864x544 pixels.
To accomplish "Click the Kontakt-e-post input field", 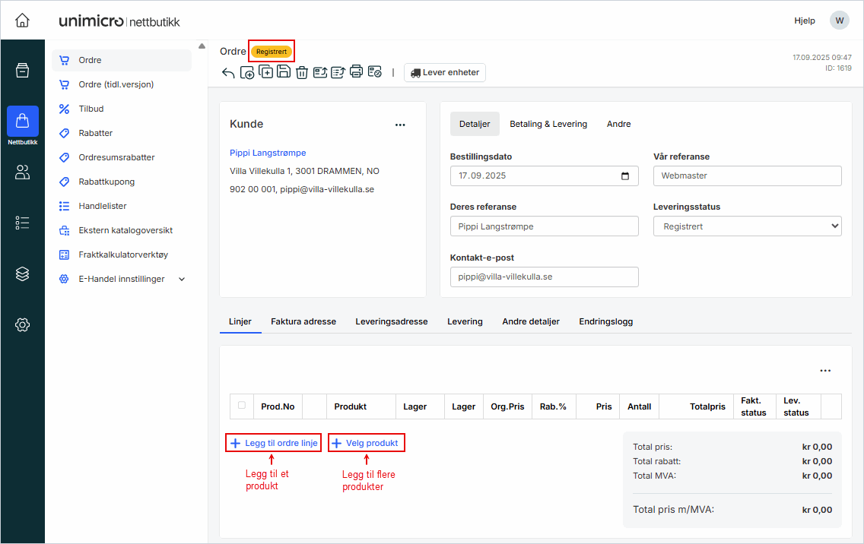I will 544,277.
